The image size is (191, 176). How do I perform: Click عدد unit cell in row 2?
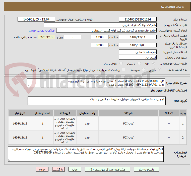click(87, 137)
